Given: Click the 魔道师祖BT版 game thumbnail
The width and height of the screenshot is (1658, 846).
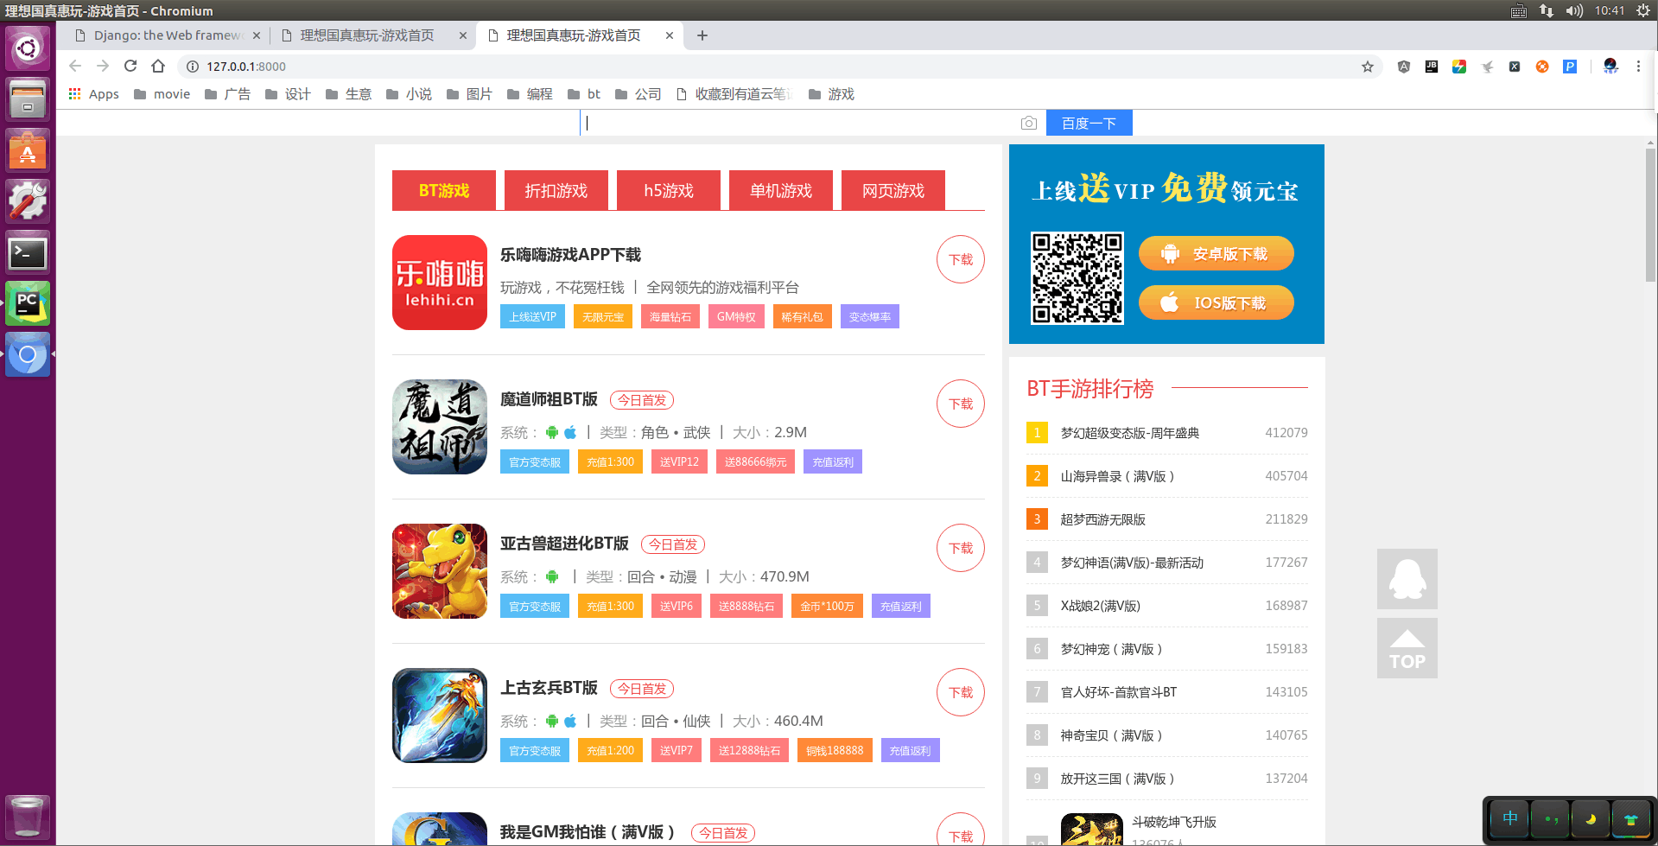Looking at the screenshot, I should pyautogui.click(x=440, y=427).
